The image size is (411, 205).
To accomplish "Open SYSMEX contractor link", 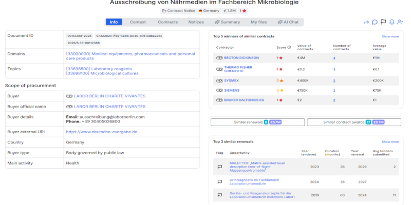I will (232, 81).
